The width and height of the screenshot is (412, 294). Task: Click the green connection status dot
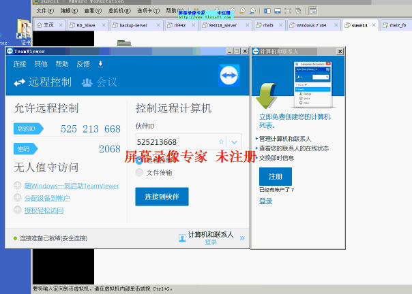pyautogui.click(x=15, y=238)
